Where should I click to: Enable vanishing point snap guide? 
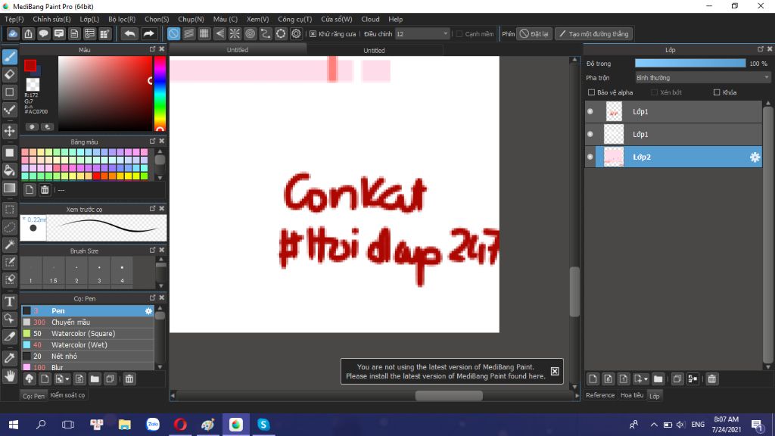(219, 33)
